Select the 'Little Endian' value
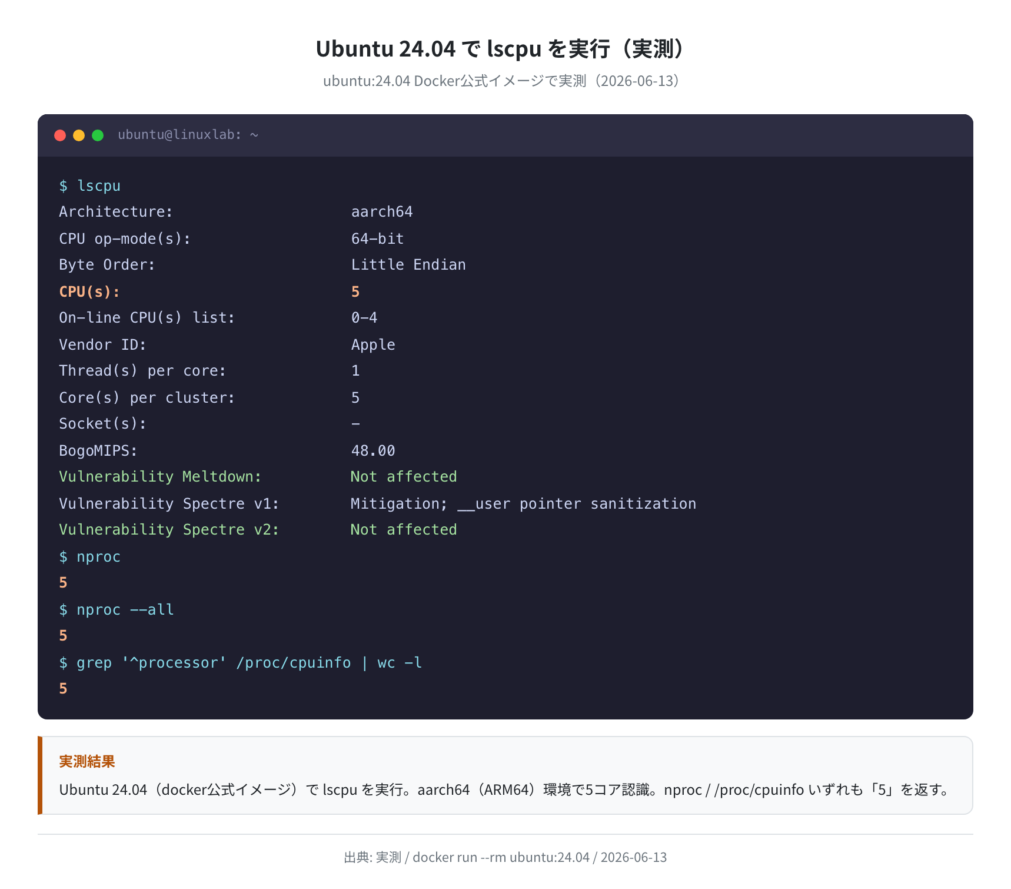The image size is (1011, 889). [408, 265]
